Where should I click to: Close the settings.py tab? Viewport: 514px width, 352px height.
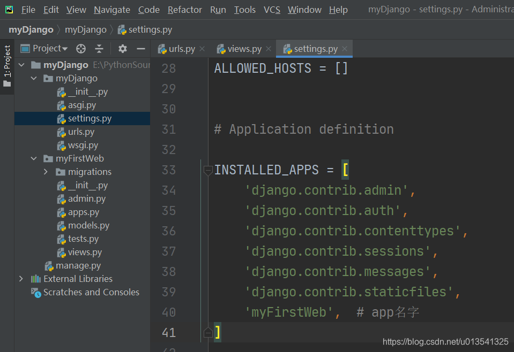click(345, 49)
